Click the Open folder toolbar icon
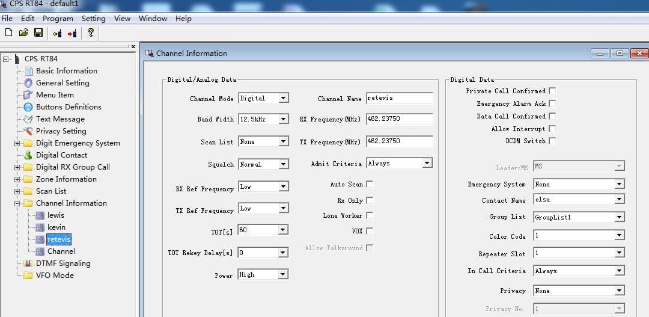This screenshot has width=649, height=317. 23,33
